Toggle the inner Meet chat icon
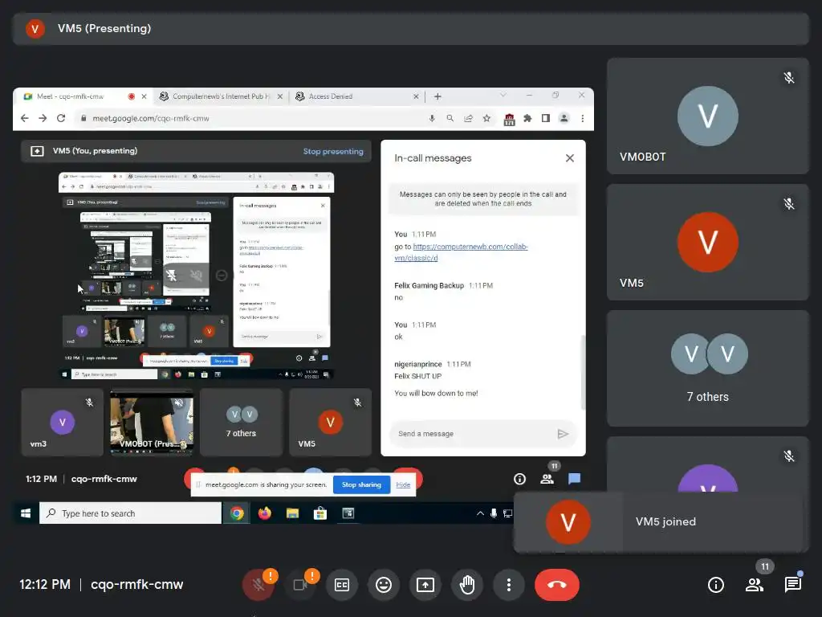Viewport: 822px width, 617px height. coord(575,479)
